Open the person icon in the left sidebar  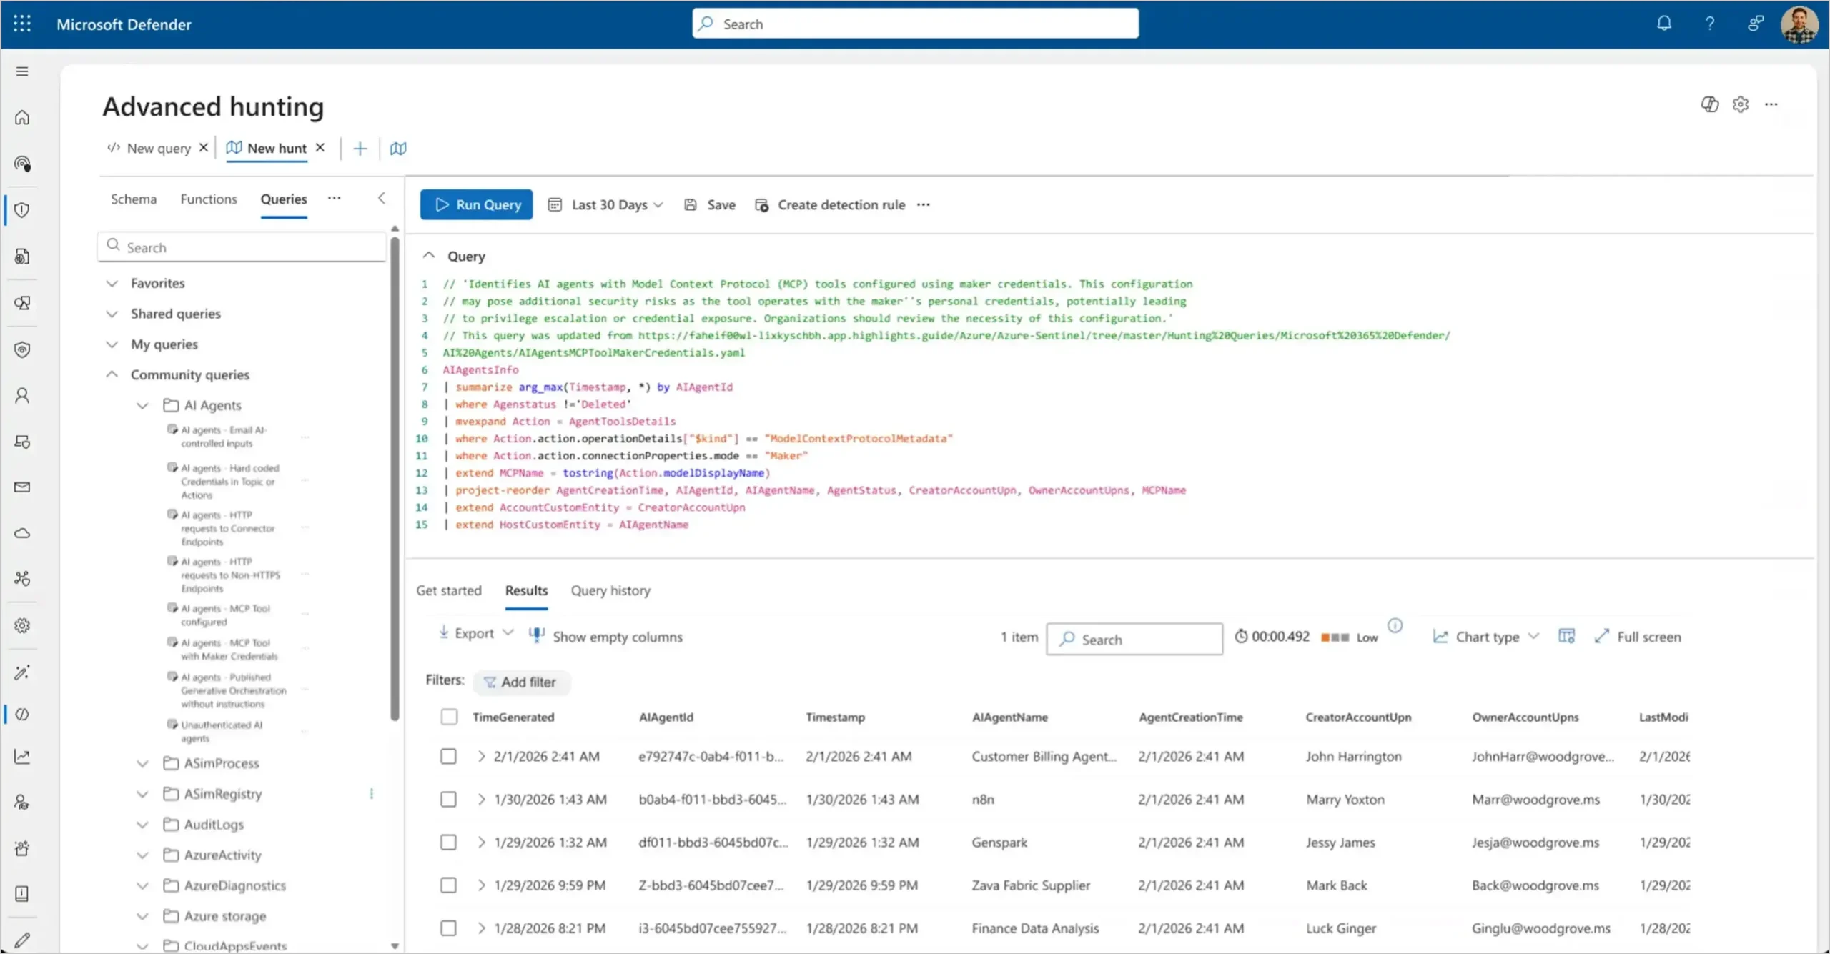(x=22, y=395)
